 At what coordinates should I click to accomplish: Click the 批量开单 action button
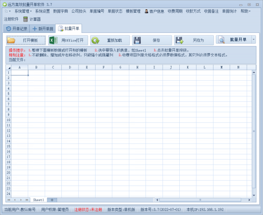[234, 39]
